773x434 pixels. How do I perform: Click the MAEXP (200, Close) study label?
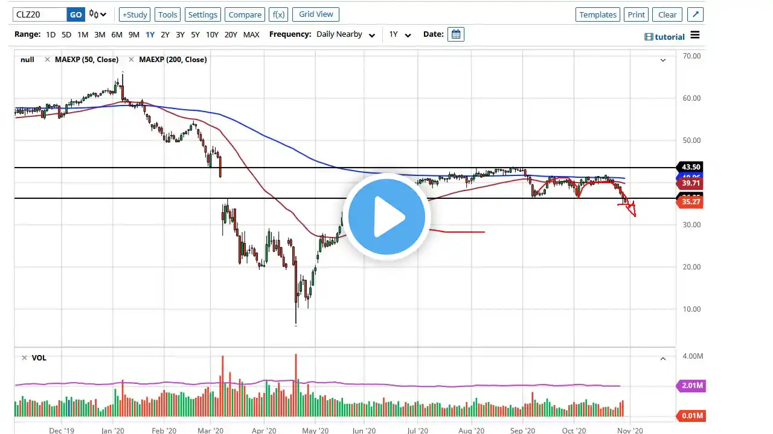173,60
